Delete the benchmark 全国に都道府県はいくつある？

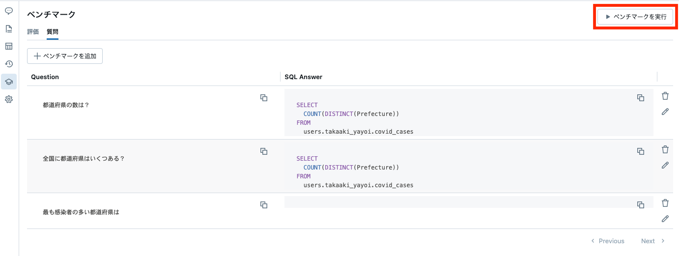click(x=665, y=149)
